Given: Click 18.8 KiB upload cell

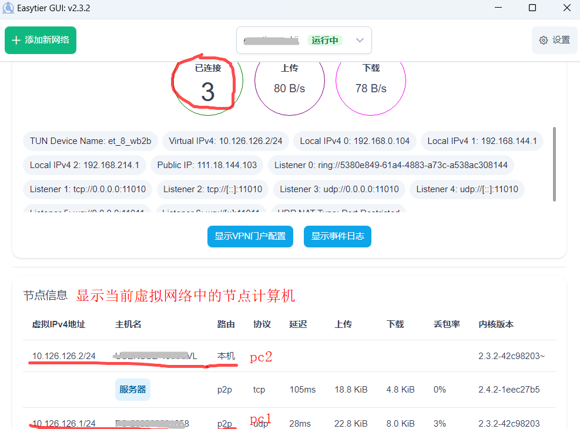Looking at the screenshot, I should 351,390.
